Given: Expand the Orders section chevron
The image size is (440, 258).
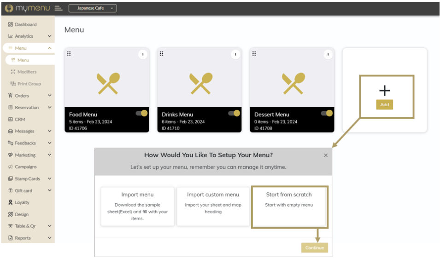Looking at the screenshot, I should [49, 96].
